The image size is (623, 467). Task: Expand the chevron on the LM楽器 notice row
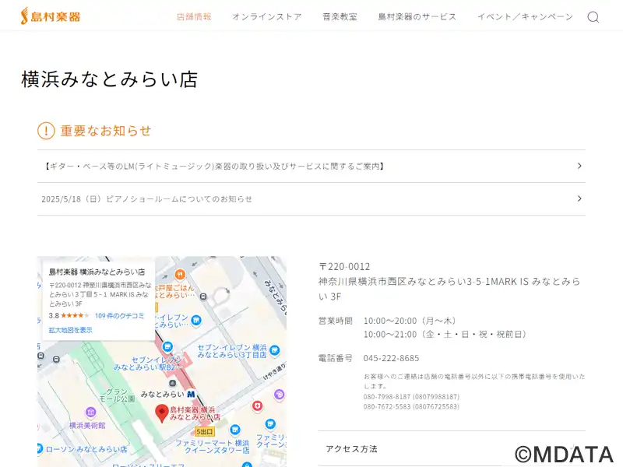[579, 166]
